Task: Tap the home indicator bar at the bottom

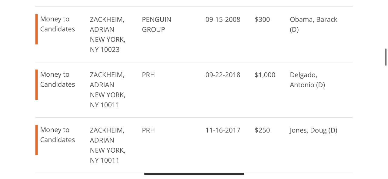Action: click(x=194, y=174)
